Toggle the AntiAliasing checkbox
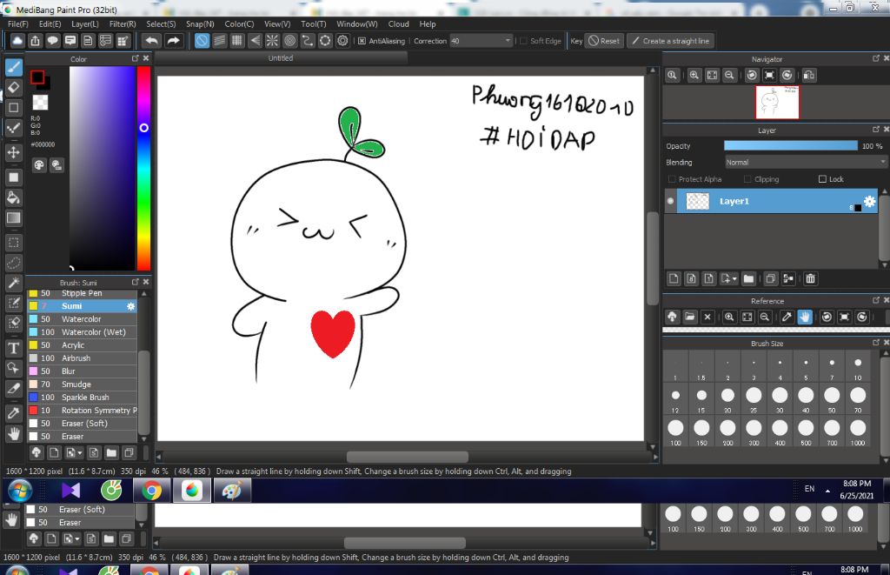Image resolution: width=890 pixels, height=575 pixels. (x=362, y=41)
